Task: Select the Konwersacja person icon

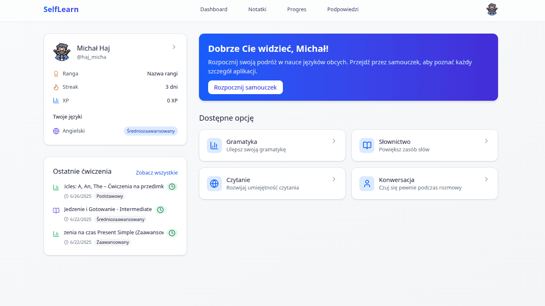Action: click(x=367, y=183)
